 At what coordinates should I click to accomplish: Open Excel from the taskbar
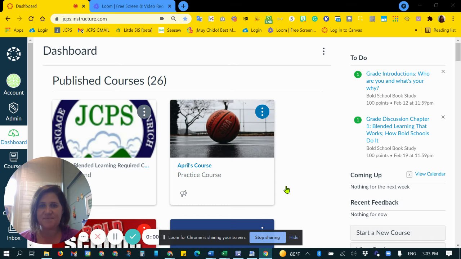[x=224, y=254]
